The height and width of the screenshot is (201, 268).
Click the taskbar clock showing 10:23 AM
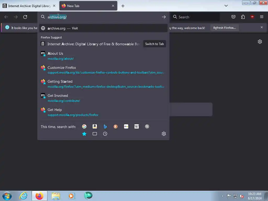click(254, 196)
